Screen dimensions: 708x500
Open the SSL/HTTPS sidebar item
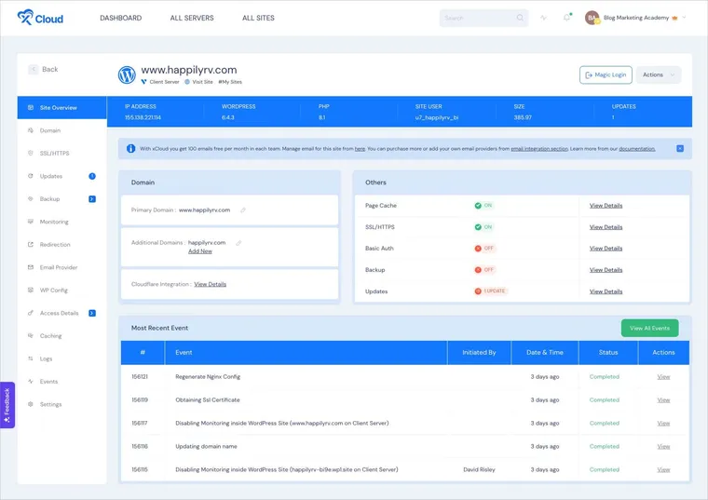(61, 153)
